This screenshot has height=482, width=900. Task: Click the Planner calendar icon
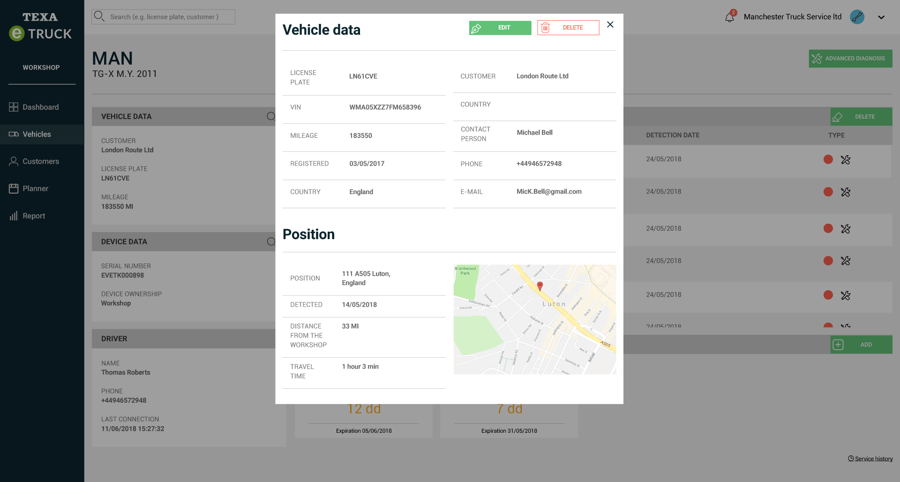(14, 188)
